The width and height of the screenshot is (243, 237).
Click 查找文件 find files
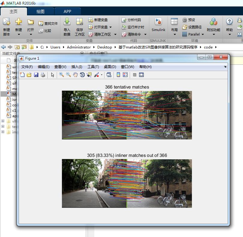48,23
